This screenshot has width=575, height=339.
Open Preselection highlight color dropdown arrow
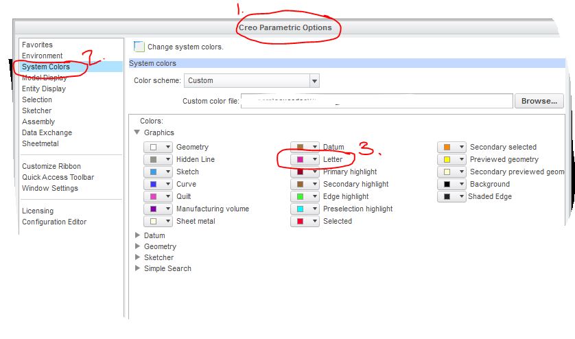pyautogui.click(x=315, y=209)
